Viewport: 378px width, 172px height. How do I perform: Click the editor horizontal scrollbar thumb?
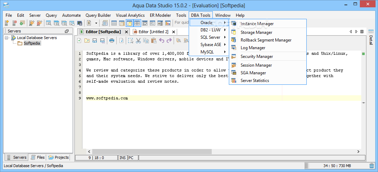[152, 151]
